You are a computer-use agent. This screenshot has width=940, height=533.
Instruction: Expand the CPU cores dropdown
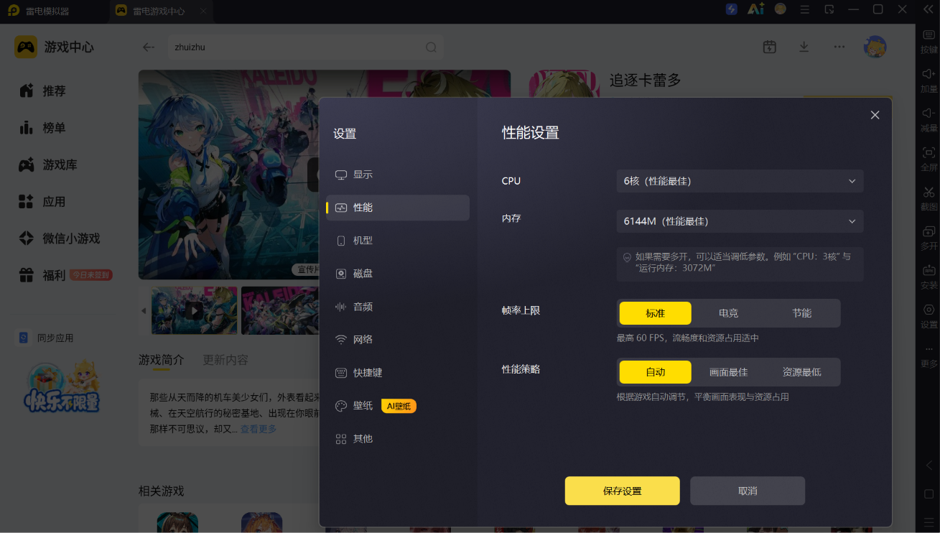[x=740, y=181]
